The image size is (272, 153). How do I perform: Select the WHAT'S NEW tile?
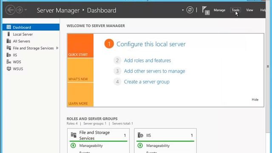(x=80, y=70)
